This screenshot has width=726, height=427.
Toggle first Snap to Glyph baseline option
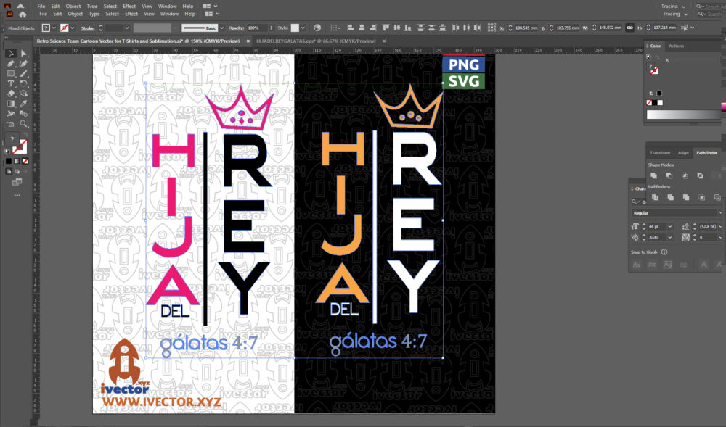pos(636,265)
